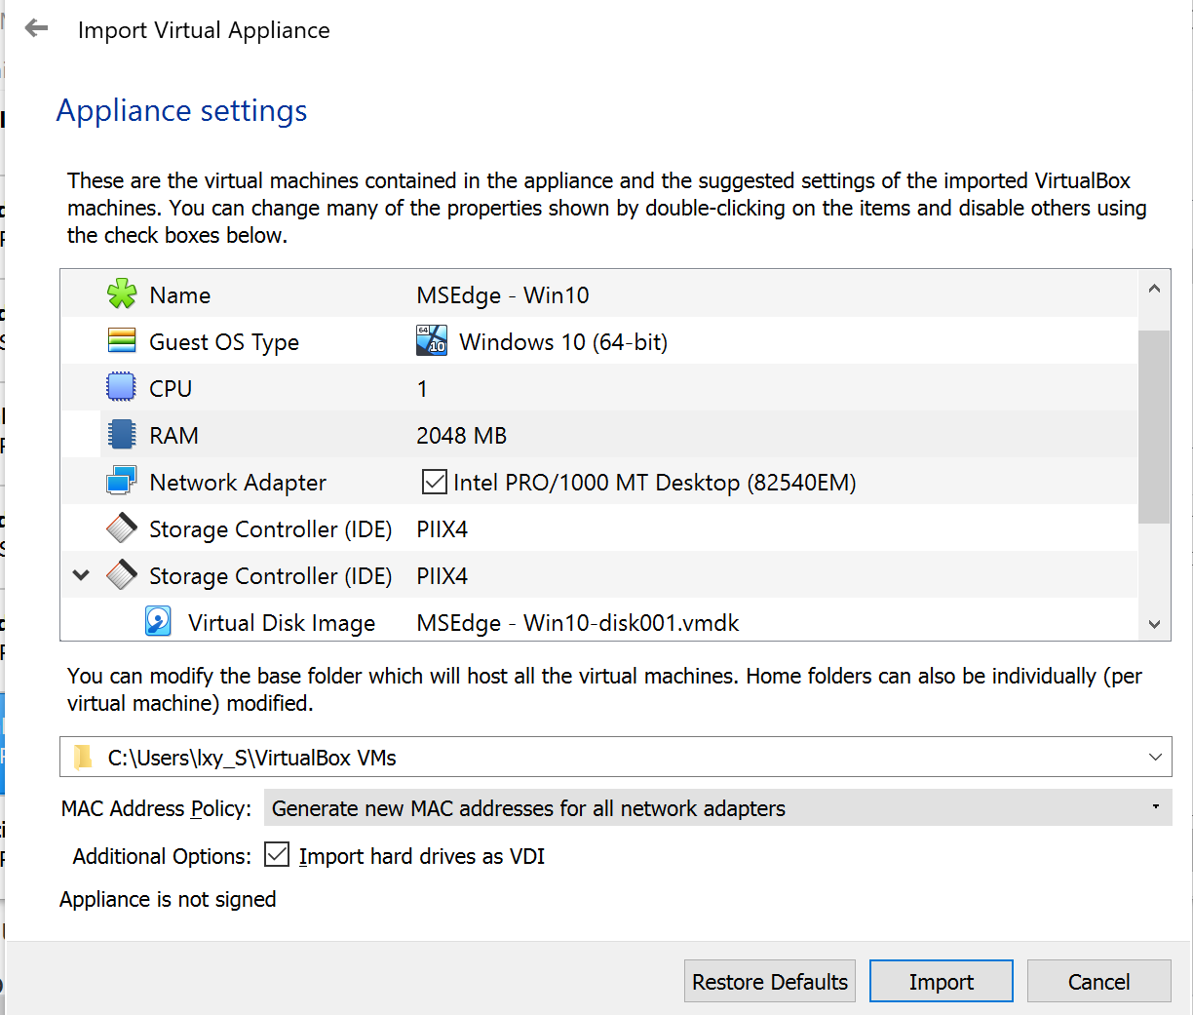Toggle the Intel PRO/1000 network adapter checkbox

[x=434, y=482]
